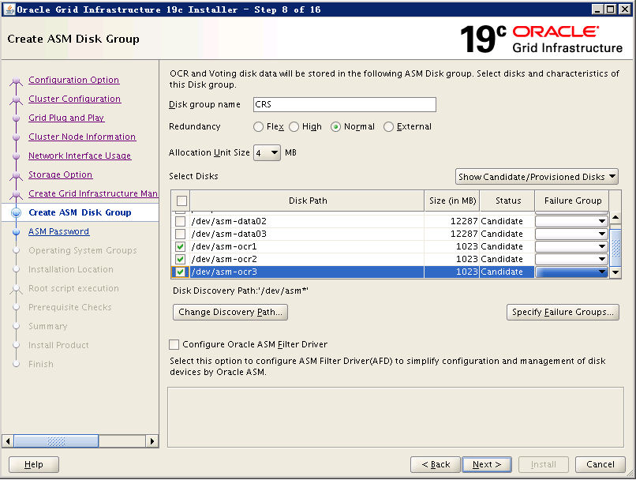The image size is (636, 480).
Task: Click inside the empty message area
Action: [x=395, y=417]
